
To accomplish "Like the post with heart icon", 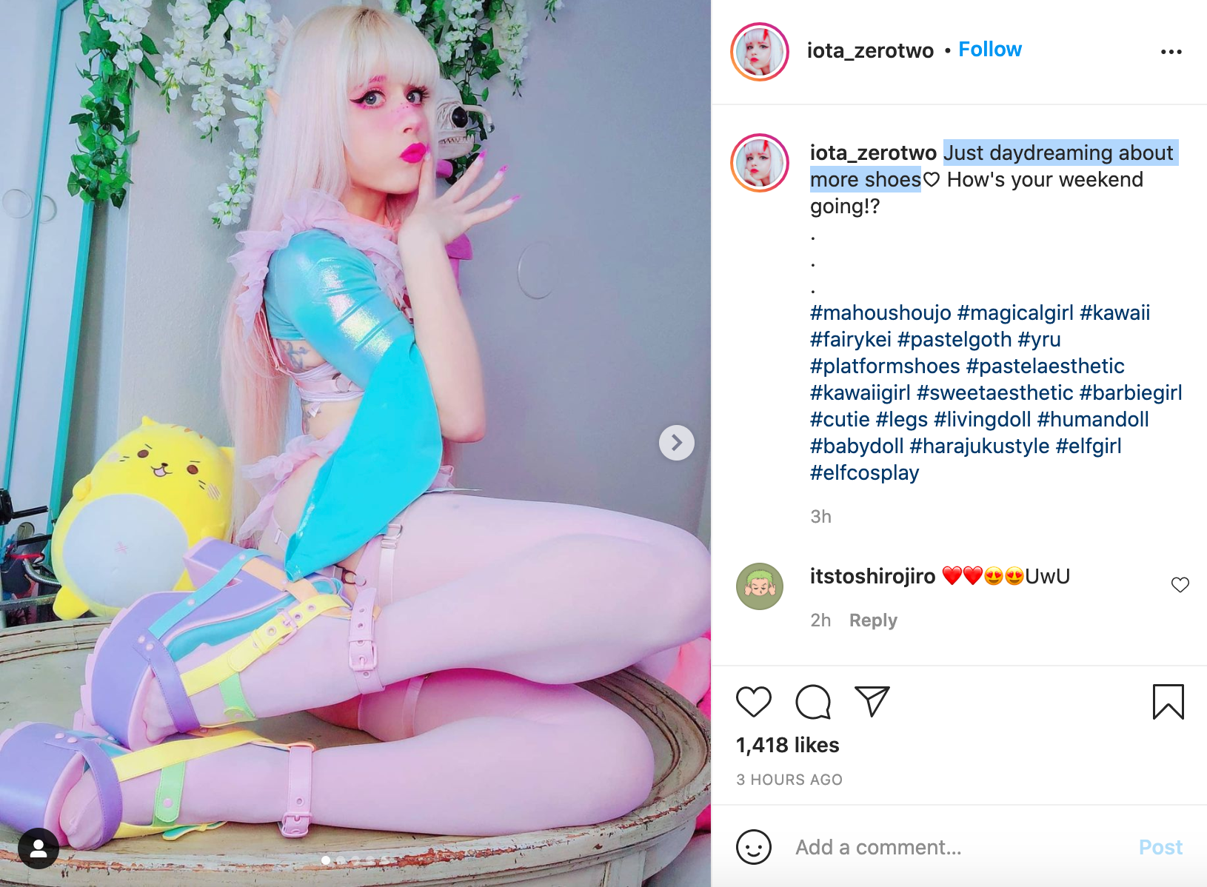I will (x=754, y=702).
